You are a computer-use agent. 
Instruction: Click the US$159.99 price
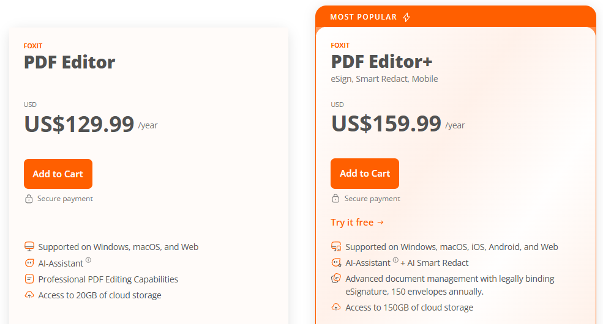[x=386, y=124]
